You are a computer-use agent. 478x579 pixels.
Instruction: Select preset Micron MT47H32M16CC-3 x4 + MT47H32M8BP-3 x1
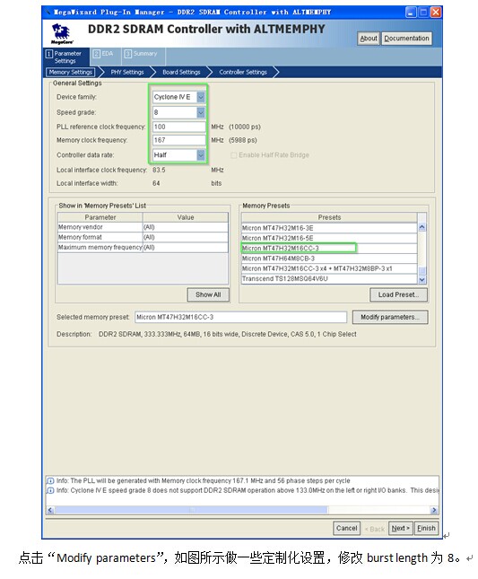click(329, 268)
